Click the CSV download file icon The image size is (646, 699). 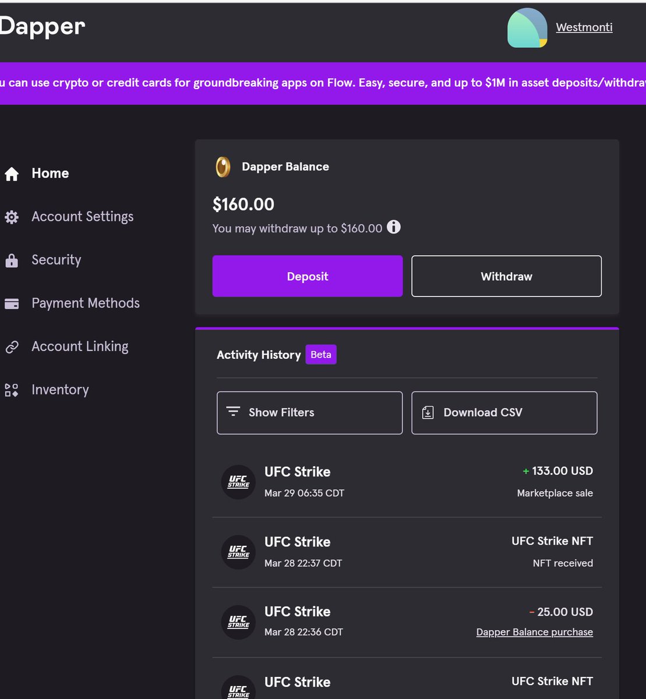pyautogui.click(x=428, y=412)
